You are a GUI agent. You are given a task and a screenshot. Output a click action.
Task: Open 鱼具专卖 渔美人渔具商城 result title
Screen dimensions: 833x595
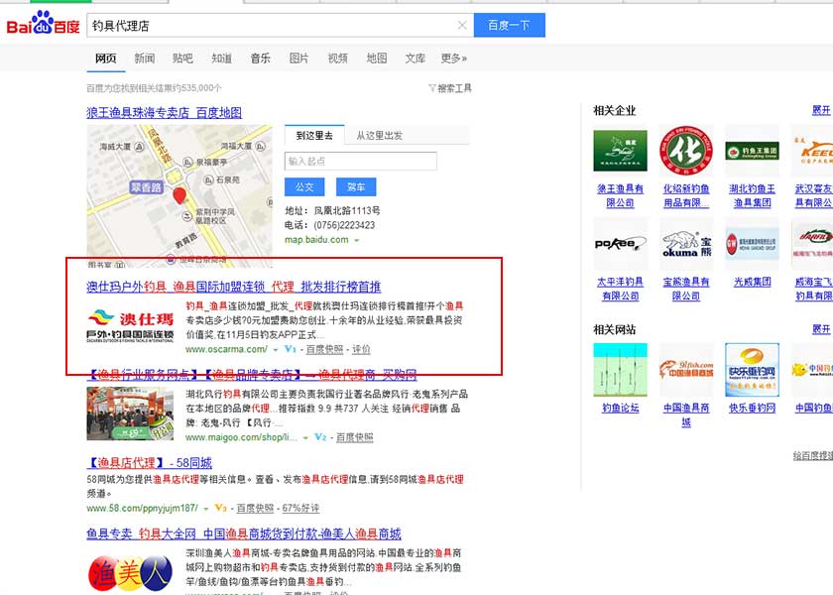(x=244, y=534)
